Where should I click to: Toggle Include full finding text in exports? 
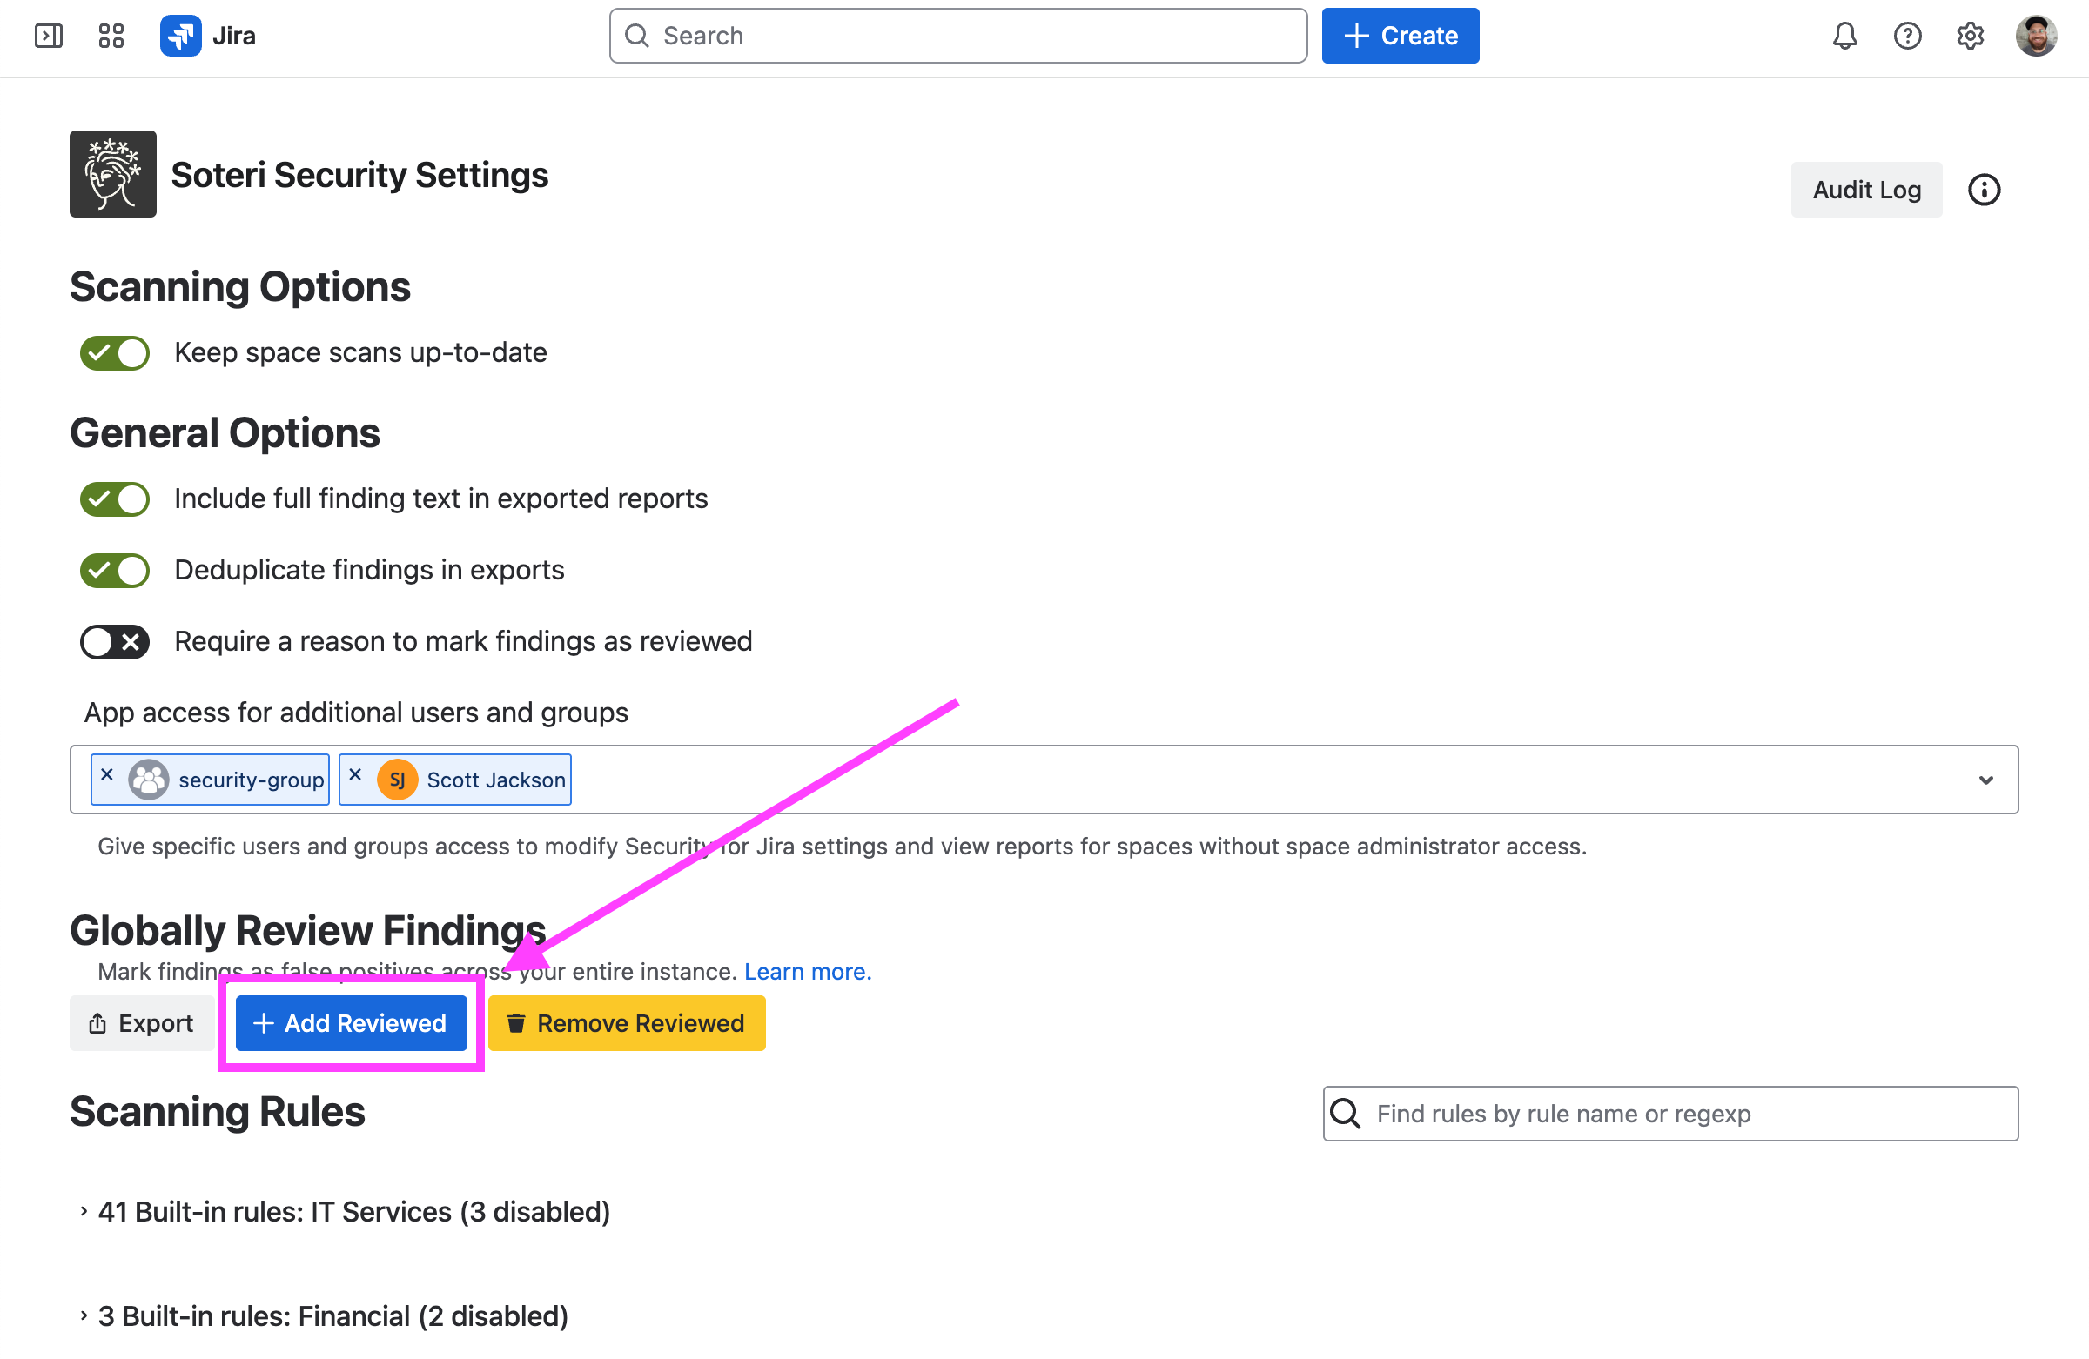(115, 499)
